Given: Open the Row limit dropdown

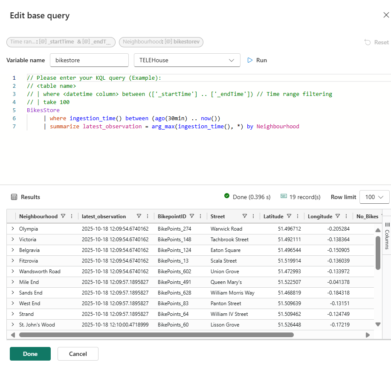Looking at the screenshot, I should click(x=374, y=197).
